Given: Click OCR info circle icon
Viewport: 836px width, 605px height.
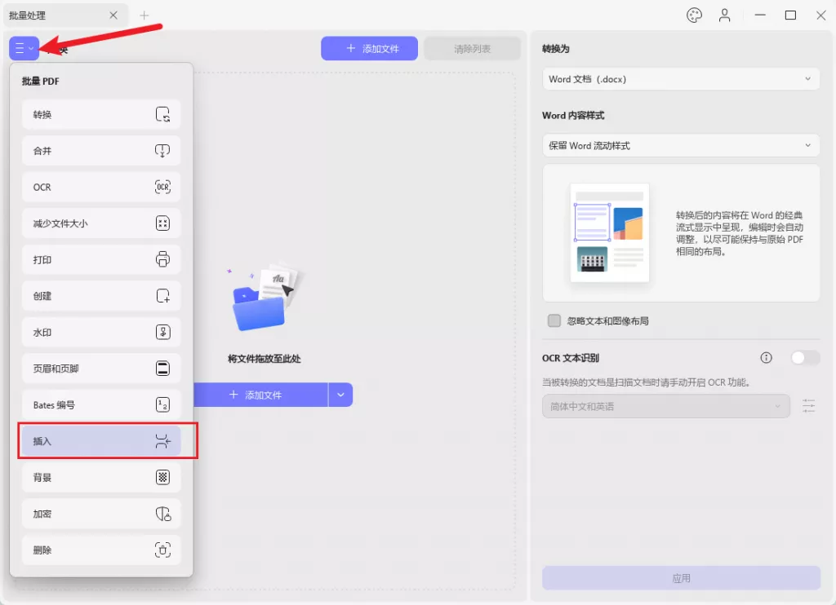Looking at the screenshot, I should point(766,358).
